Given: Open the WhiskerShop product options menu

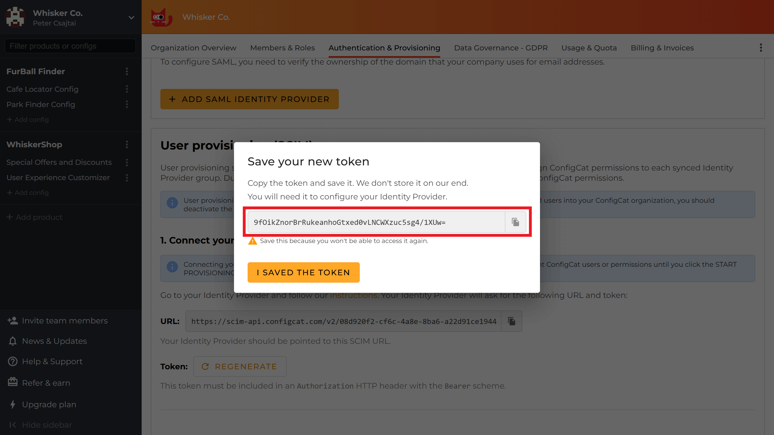Looking at the screenshot, I should click(127, 144).
